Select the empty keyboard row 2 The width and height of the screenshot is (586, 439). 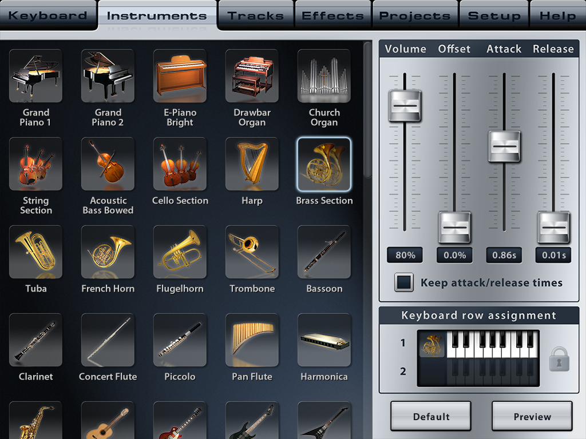478,372
